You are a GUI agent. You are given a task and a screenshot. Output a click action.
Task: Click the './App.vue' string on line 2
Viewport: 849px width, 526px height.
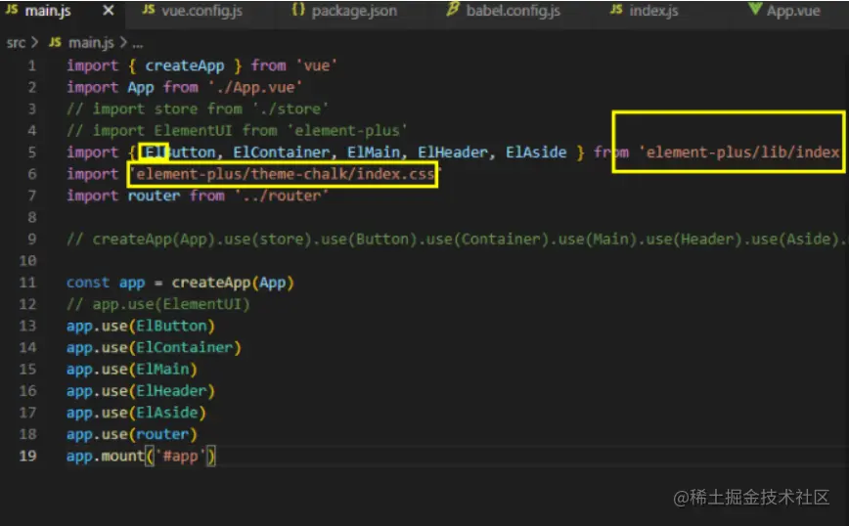(x=255, y=88)
